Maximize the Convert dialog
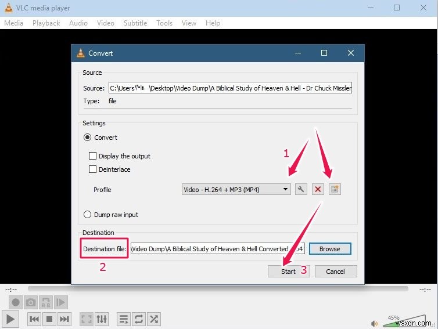 coord(324,53)
